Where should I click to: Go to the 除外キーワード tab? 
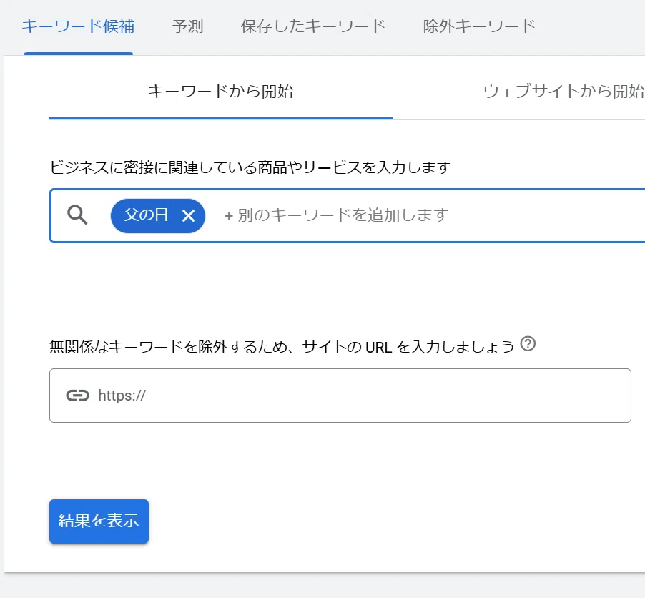click(x=479, y=26)
